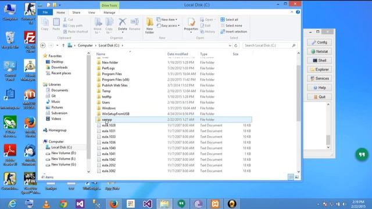The height and width of the screenshot is (209, 372).
Task: Switch to the Manage ribbon tab
Action: click(x=109, y=13)
